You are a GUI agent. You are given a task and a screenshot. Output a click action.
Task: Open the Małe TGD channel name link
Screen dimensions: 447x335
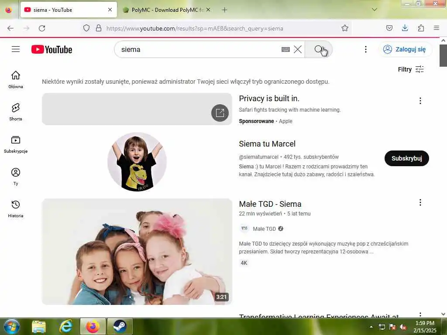click(264, 229)
